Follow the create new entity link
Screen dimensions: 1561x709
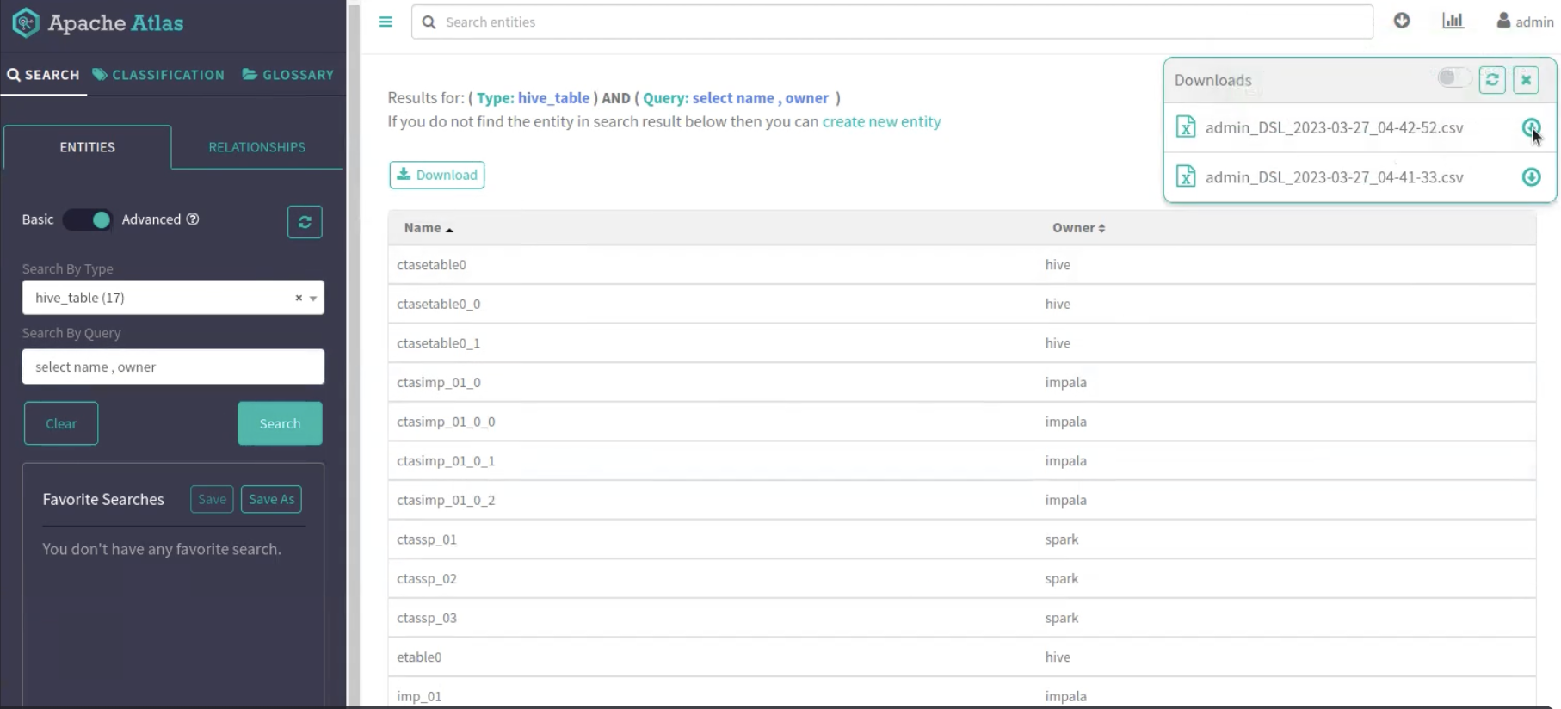(881, 122)
